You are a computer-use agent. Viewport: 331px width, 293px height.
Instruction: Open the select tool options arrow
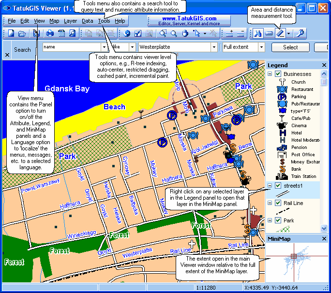(205, 33)
